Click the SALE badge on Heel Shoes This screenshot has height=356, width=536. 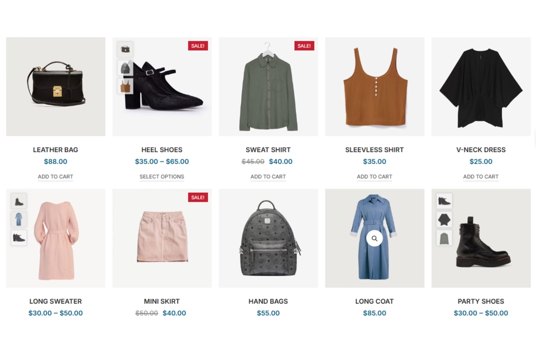pos(198,46)
